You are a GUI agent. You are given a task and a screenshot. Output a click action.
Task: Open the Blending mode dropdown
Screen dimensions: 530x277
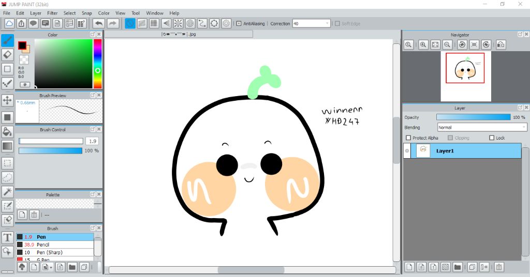pos(482,127)
